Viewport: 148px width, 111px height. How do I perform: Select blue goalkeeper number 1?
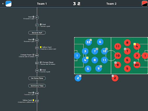click(x=77, y=55)
